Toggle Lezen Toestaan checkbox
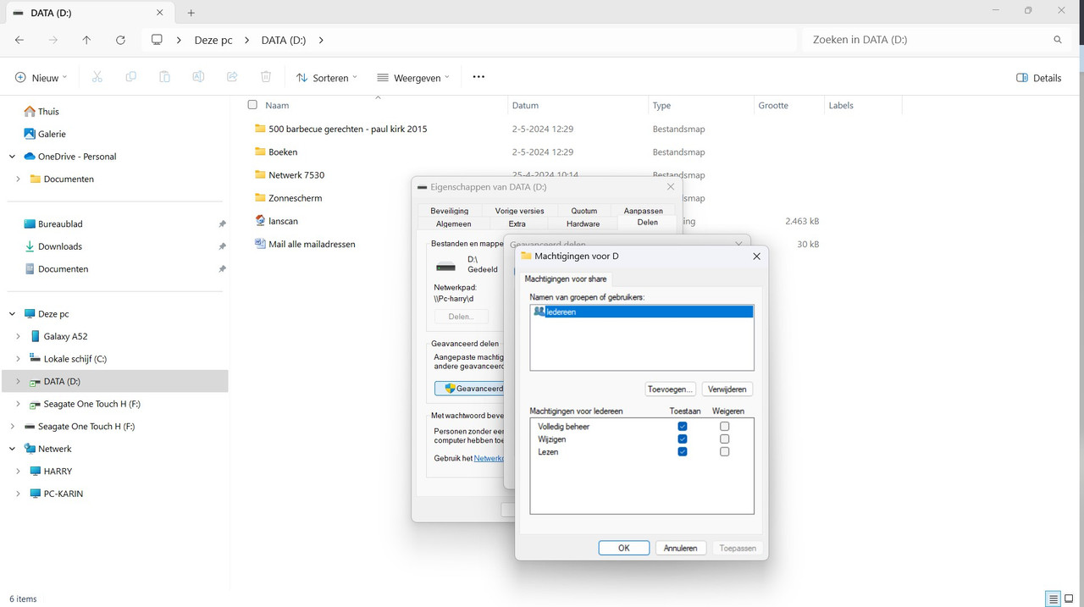The height and width of the screenshot is (607, 1084). [683, 452]
